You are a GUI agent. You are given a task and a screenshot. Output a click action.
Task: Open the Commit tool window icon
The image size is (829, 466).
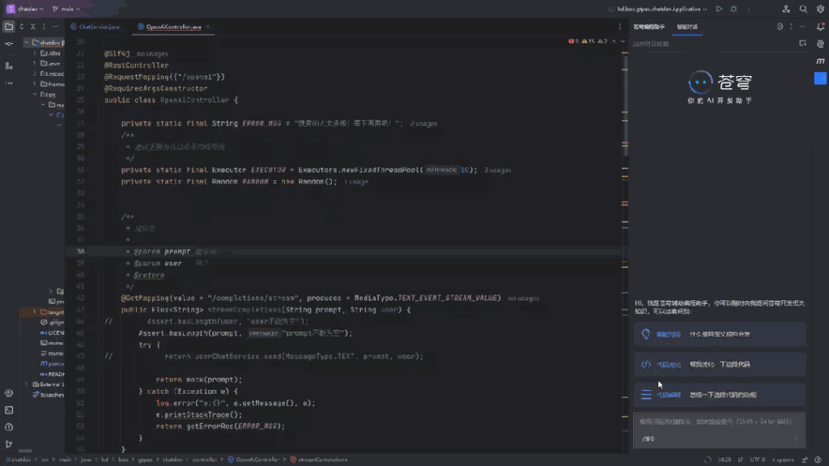pos(9,44)
